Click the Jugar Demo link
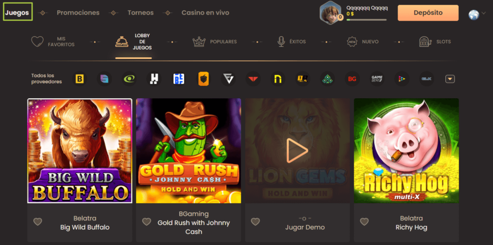Viewport: 493px width, 245px height. click(305, 227)
